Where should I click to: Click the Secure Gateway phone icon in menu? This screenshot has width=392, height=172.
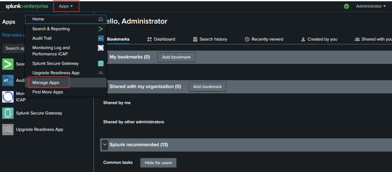point(101,64)
